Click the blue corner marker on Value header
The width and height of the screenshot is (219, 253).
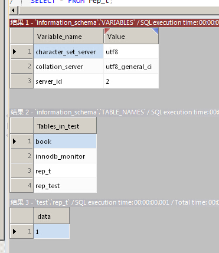point(156,31)
